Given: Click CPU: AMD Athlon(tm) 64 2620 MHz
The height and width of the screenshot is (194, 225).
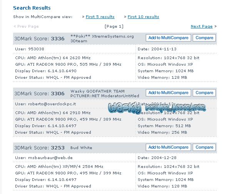Looking at the screenshot, I should pos(53,58).
